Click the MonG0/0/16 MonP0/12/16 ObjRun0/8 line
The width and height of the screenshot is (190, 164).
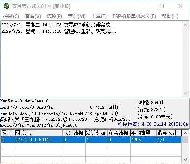pyautogui.click(x=39, y=125)
